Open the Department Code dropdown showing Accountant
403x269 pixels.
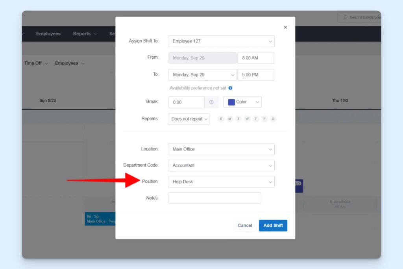click(x=221, y=165)
